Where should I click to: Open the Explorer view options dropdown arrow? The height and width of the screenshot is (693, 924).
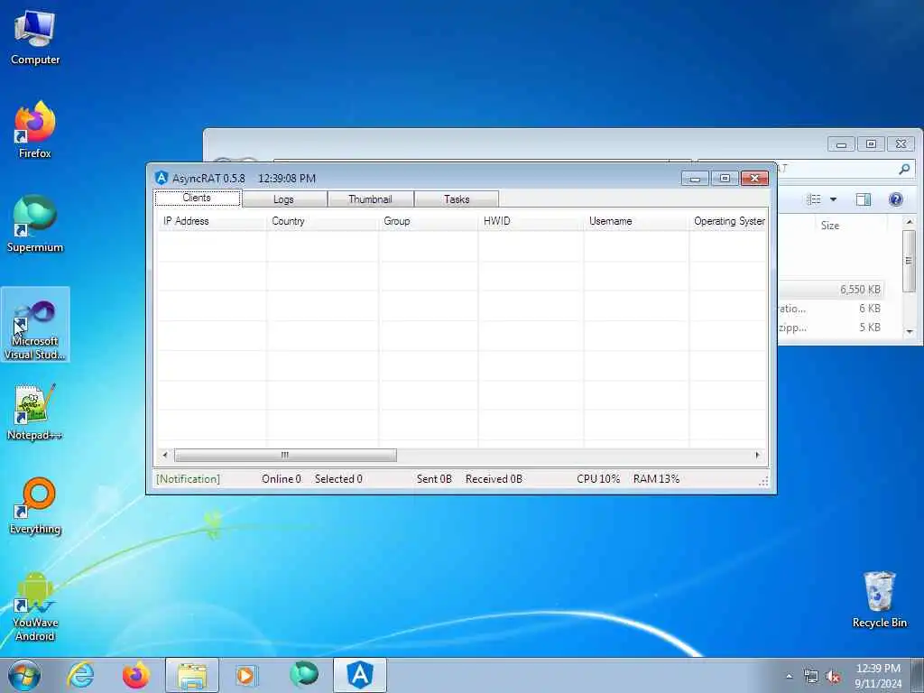pos(833,199)
